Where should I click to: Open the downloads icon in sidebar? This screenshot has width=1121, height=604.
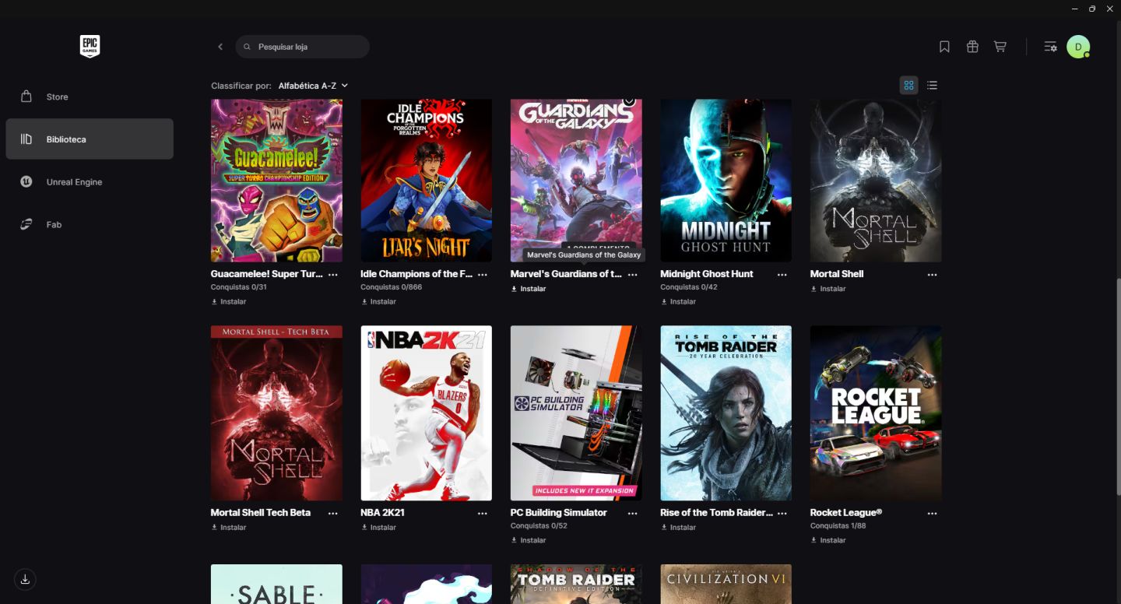pyautogui.click(x=25, y=579)
